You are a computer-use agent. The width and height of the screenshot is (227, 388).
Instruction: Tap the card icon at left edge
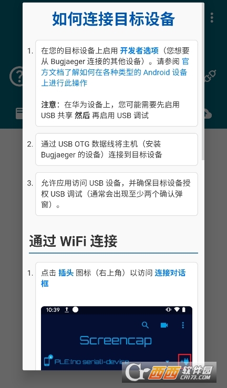coord(19,113)
